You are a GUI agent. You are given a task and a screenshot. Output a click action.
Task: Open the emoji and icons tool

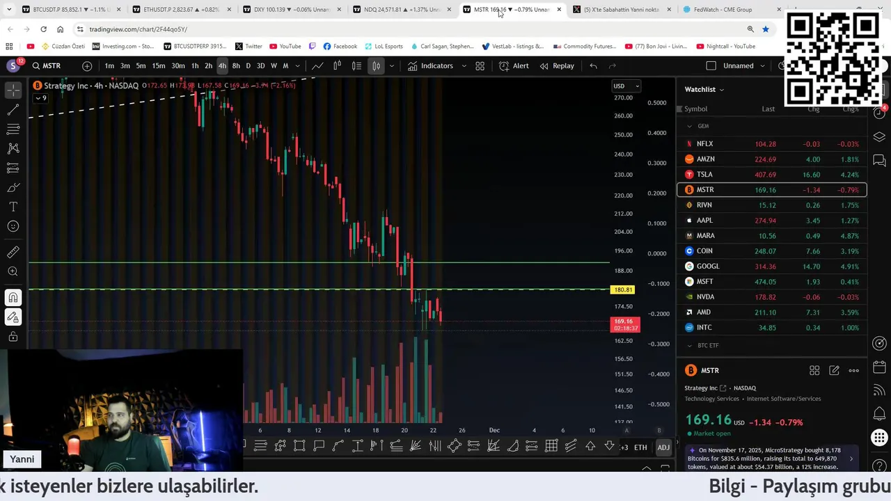pyautogui.click(x=13, y=226)
